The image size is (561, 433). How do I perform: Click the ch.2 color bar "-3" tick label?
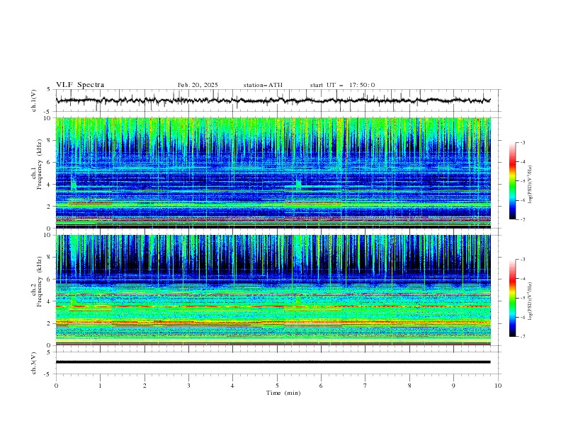click(x=523, y=260)
